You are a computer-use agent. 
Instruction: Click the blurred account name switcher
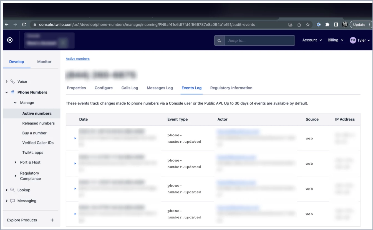pyautogui.click(x=49, y=40)
